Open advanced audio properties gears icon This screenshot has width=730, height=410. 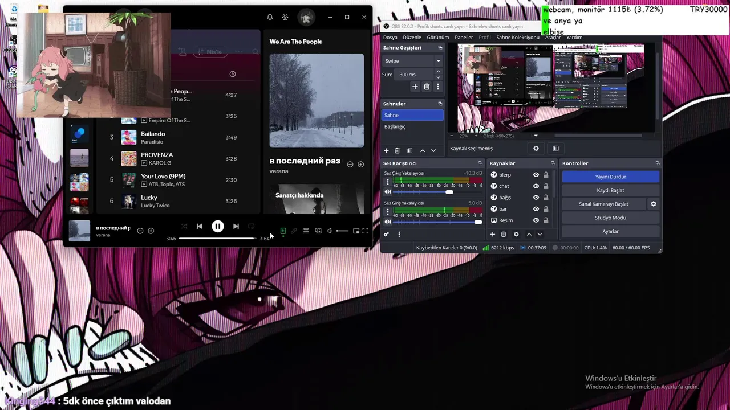coord(386,234)
